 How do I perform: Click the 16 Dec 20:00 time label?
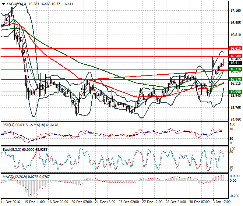coord(58,202)
